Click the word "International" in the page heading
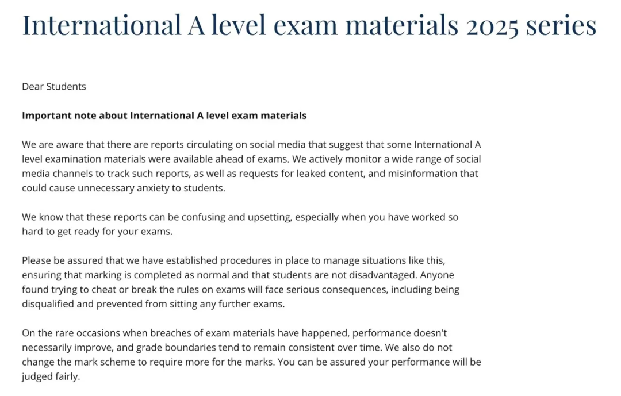The image size is (621, 396). [x=101, y=25]
